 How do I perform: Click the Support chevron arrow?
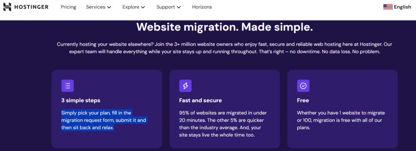[179, 7]
